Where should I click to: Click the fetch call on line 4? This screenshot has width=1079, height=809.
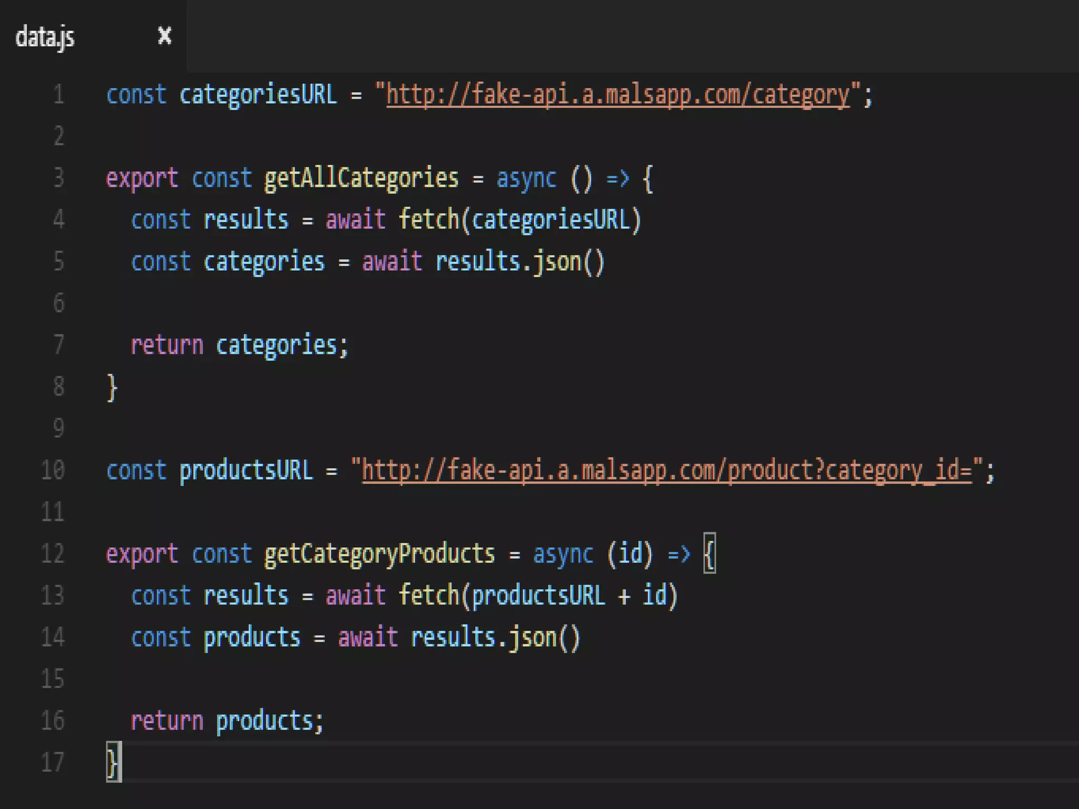point(429,220)
